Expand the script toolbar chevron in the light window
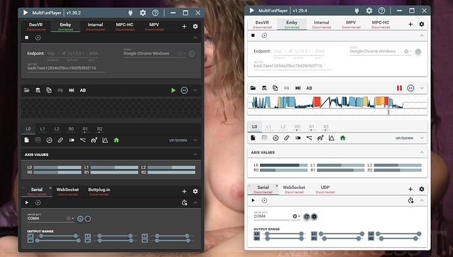453x257 pixels. (x=421, y=88)
